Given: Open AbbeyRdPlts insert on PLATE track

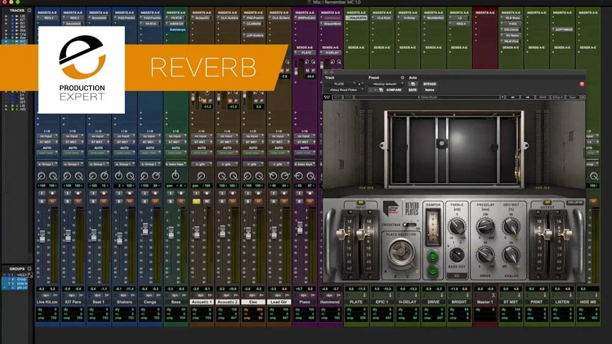Looking at the screenshot, I should [356, 18].
